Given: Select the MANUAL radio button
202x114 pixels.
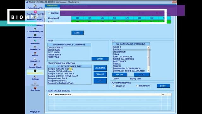Looking at the screenshot, I should point(49,13).
